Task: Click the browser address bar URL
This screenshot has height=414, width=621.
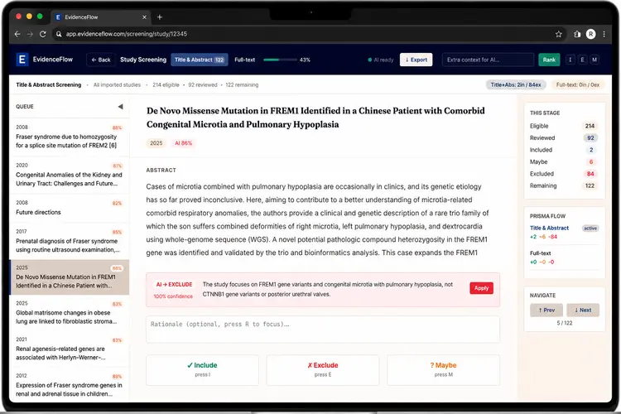Action: (x=127, y=34)
